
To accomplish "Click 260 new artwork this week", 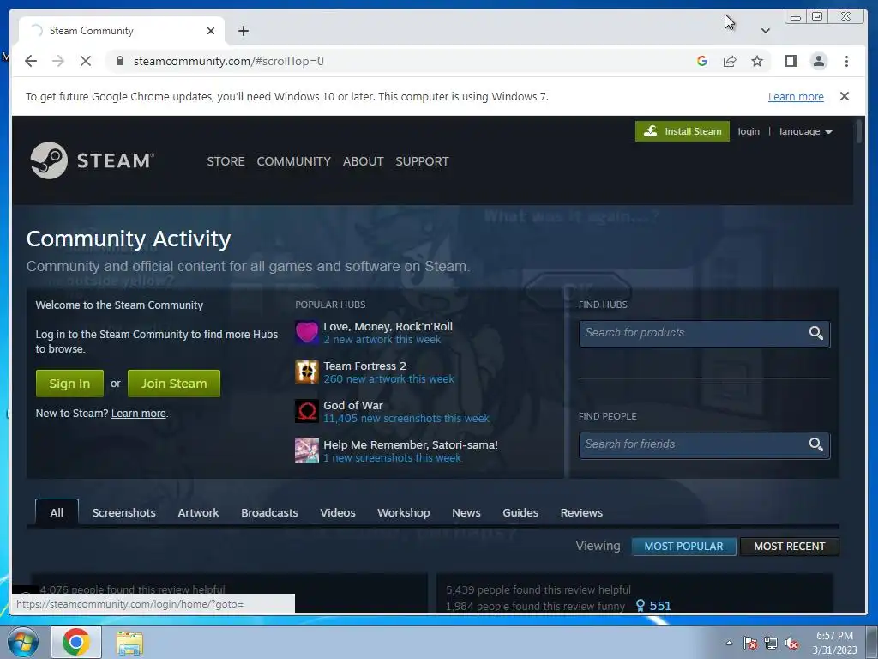I will point(388,379).
